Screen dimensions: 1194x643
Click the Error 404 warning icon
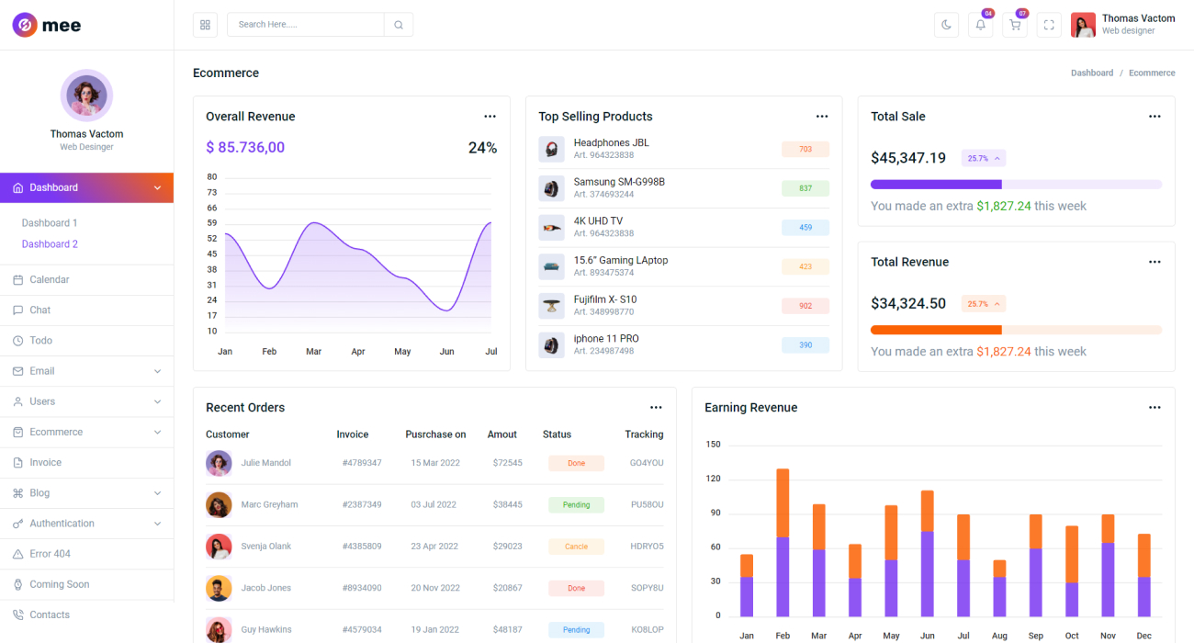17,554
